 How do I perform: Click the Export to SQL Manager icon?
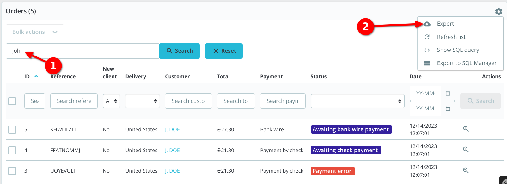pyautogui.click(x=427, y=63)
